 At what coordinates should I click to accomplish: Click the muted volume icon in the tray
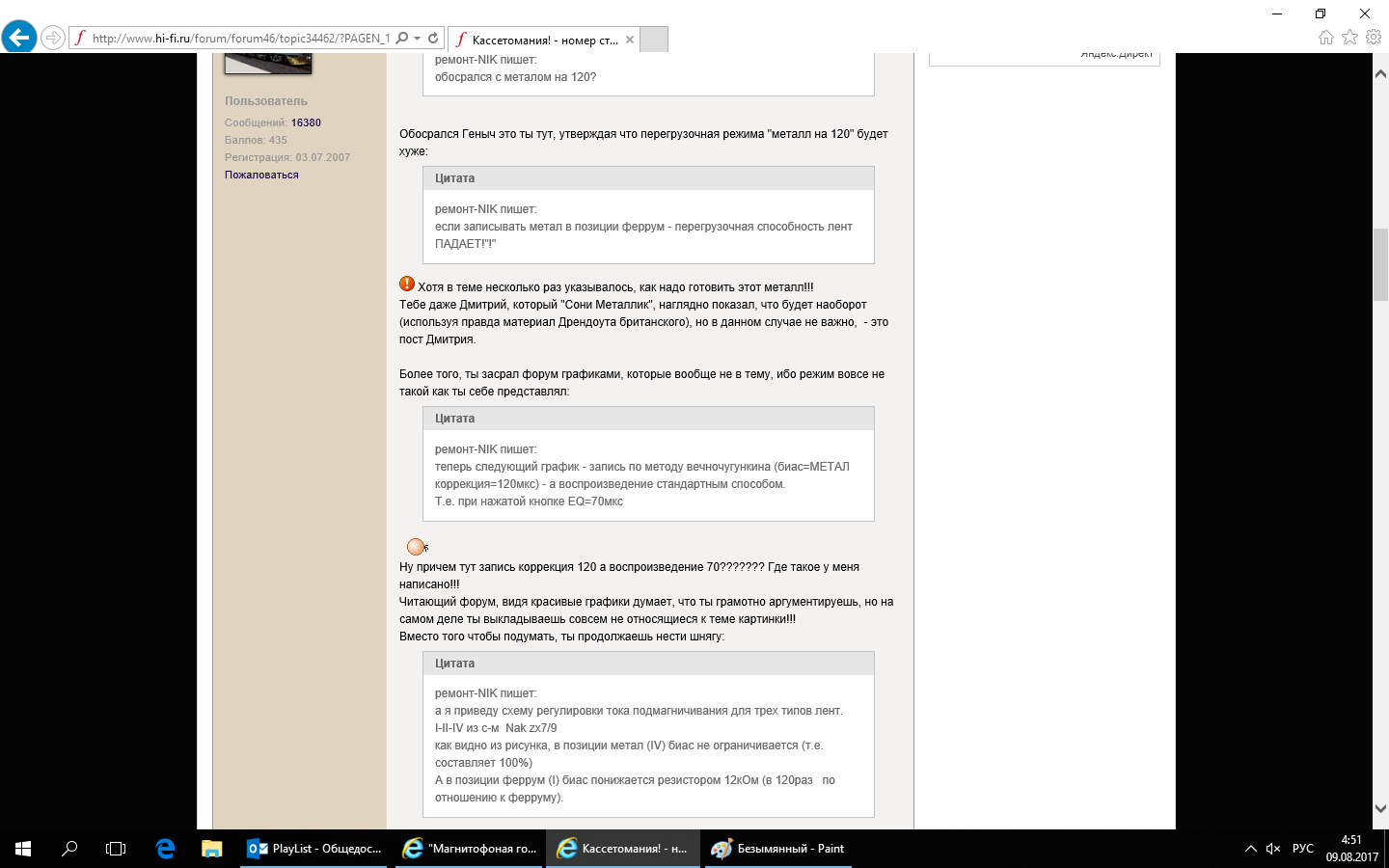click(1272, 849)
